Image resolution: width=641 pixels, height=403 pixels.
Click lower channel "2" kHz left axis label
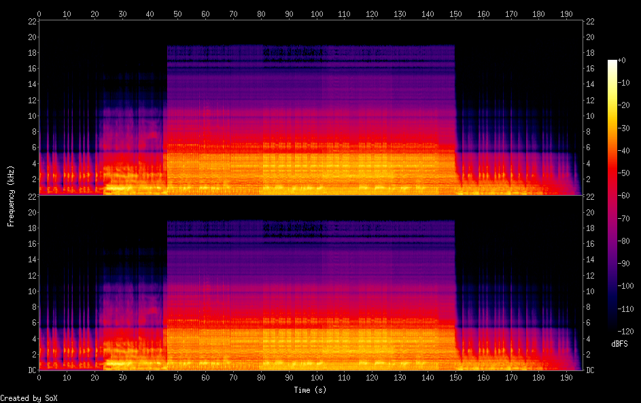point(35,354)
